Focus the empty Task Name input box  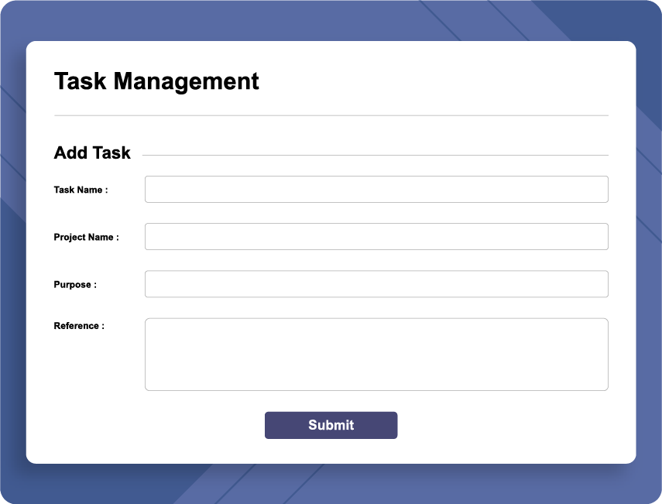[x=376, y=189]
